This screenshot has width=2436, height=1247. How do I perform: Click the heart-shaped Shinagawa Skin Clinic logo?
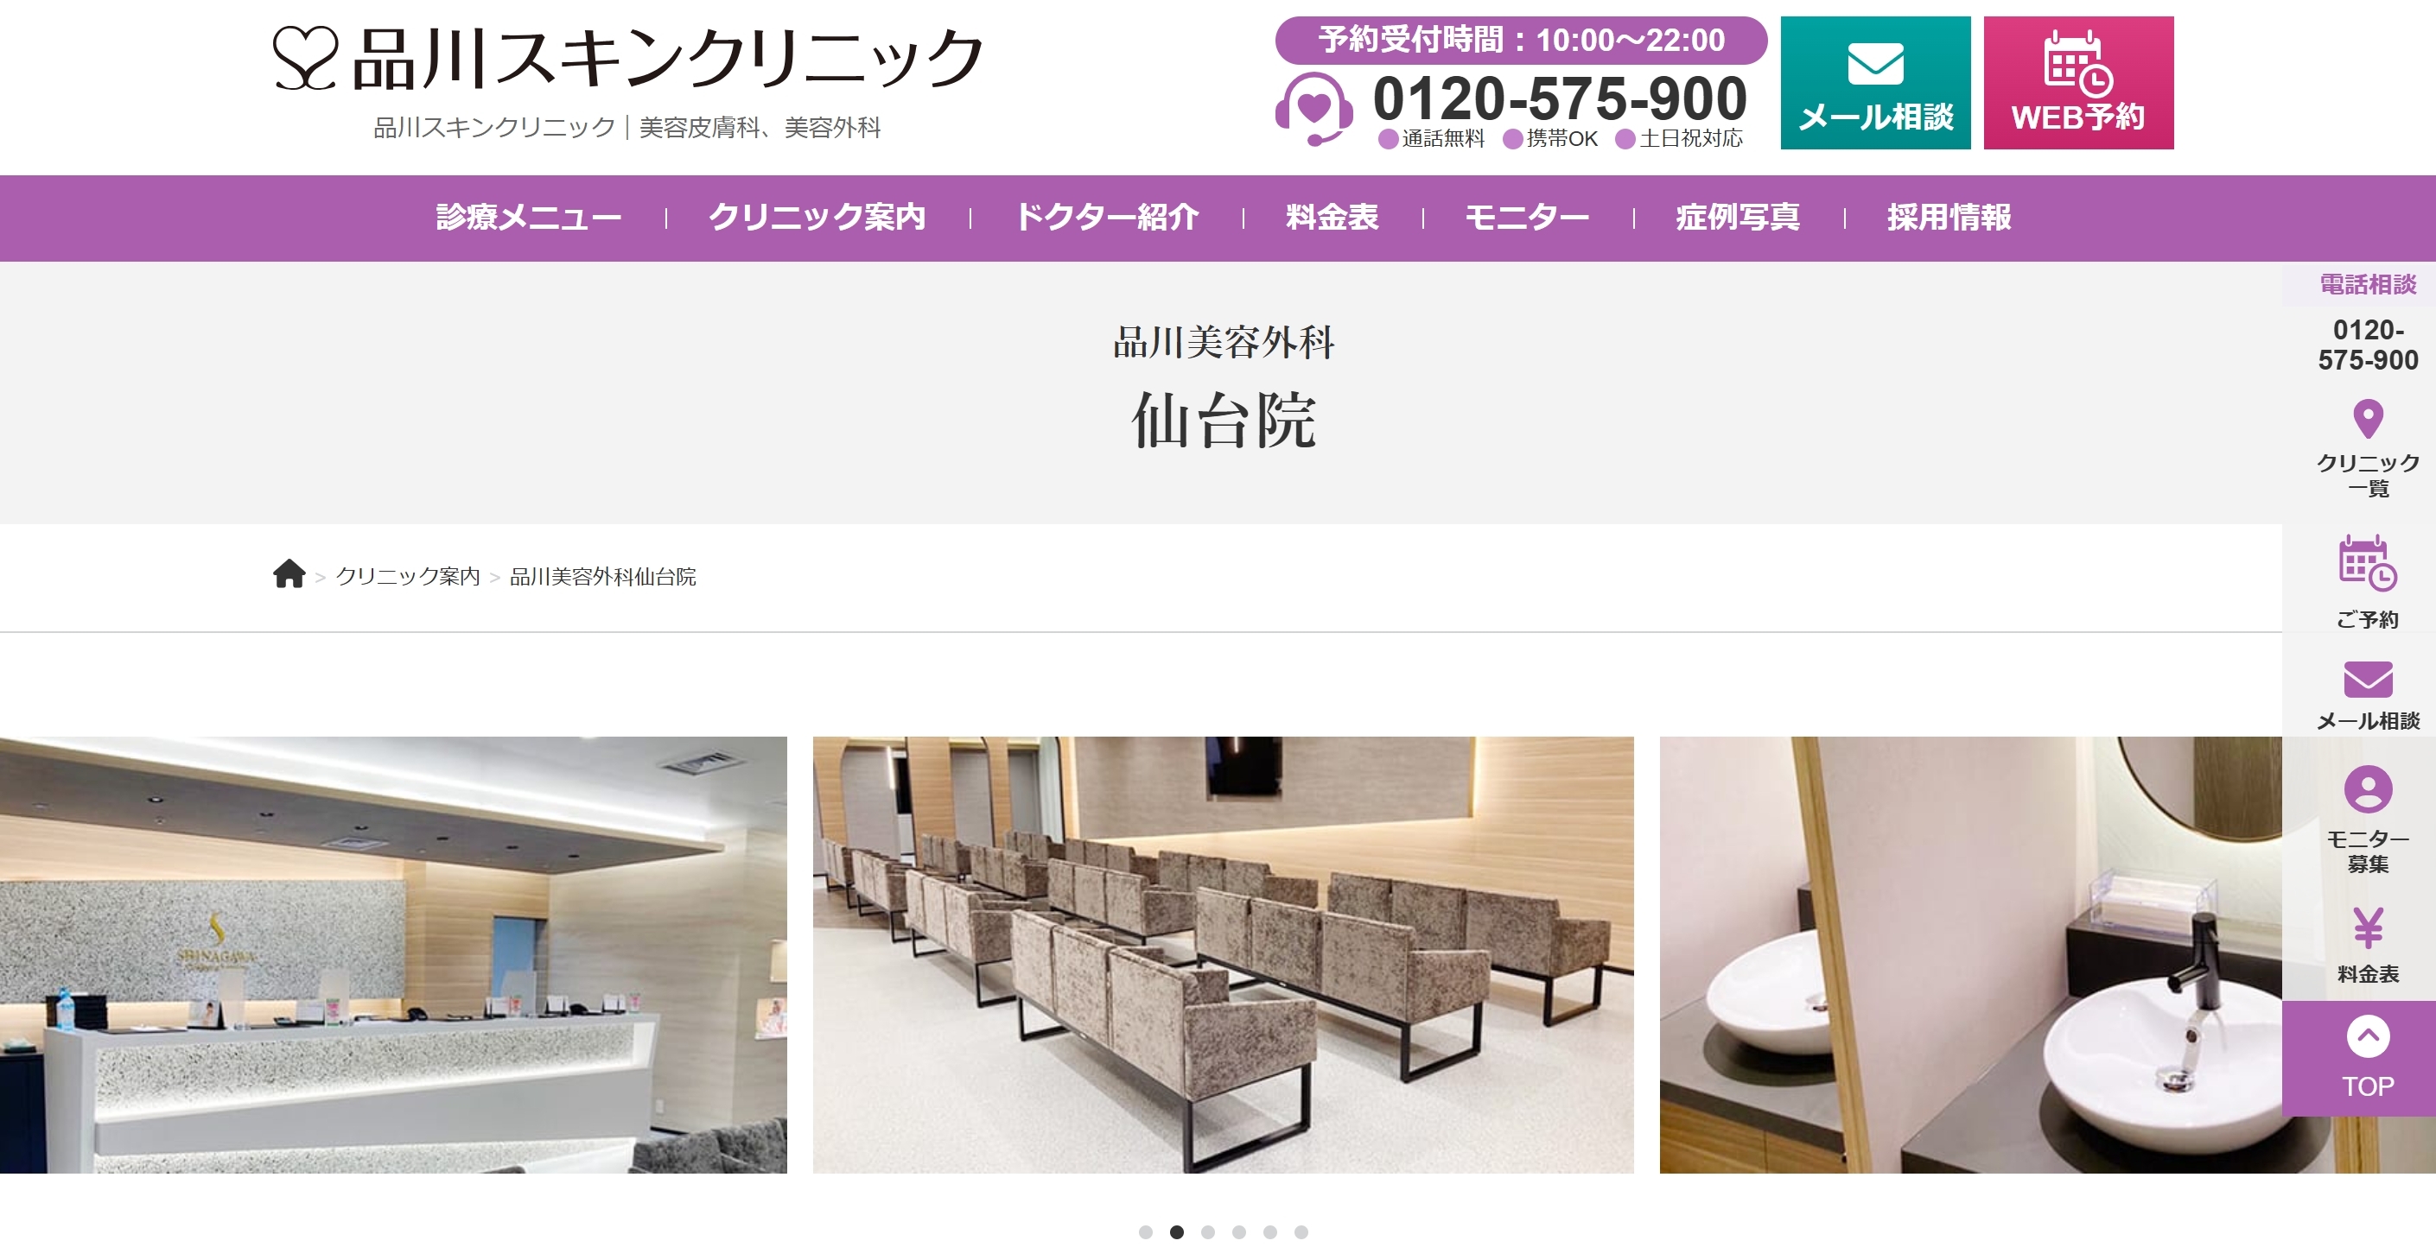pyautogui.click(x=304, y=58)
